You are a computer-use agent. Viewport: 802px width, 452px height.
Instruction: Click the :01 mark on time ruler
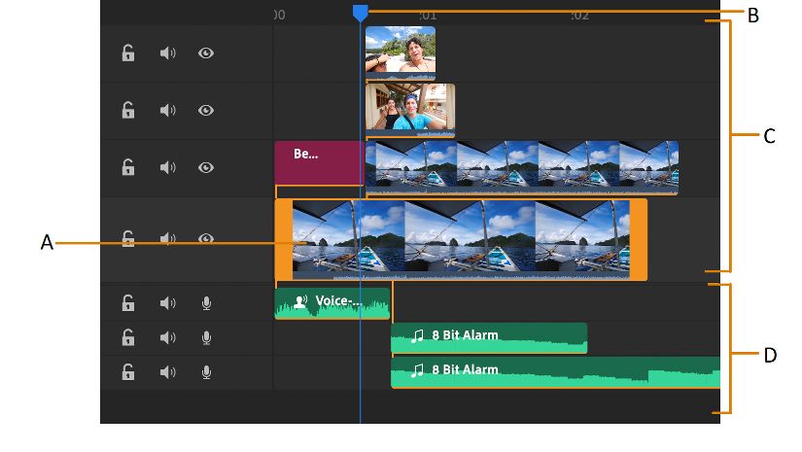pyautogui.click(x=428, y=15)
